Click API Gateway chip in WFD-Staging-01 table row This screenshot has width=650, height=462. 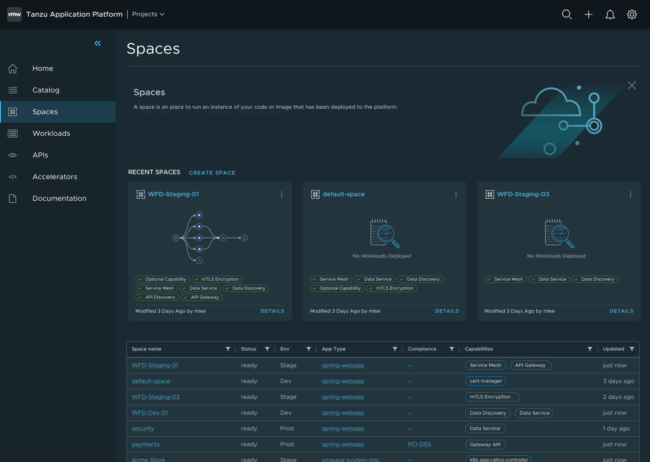point(530,365)
